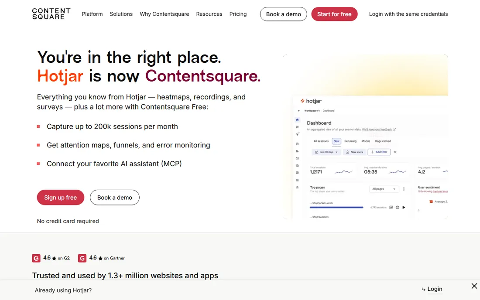Screen dimensions: 480x300
Task: Click the grid icon below the home icon
Action: tap(297, 127)
